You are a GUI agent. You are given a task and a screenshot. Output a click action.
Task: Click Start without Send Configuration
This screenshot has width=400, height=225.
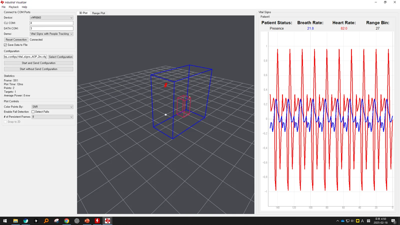(38, 69)
